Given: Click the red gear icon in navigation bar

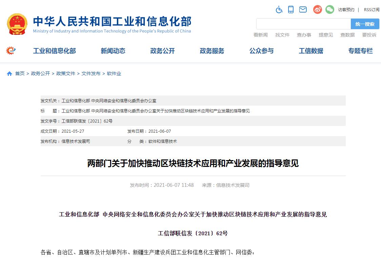Looking at the screenshot, I should 11,51.
